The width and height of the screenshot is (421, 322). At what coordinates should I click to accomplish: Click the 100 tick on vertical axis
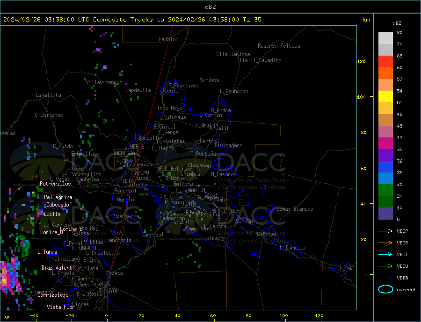tap(362, 97)
